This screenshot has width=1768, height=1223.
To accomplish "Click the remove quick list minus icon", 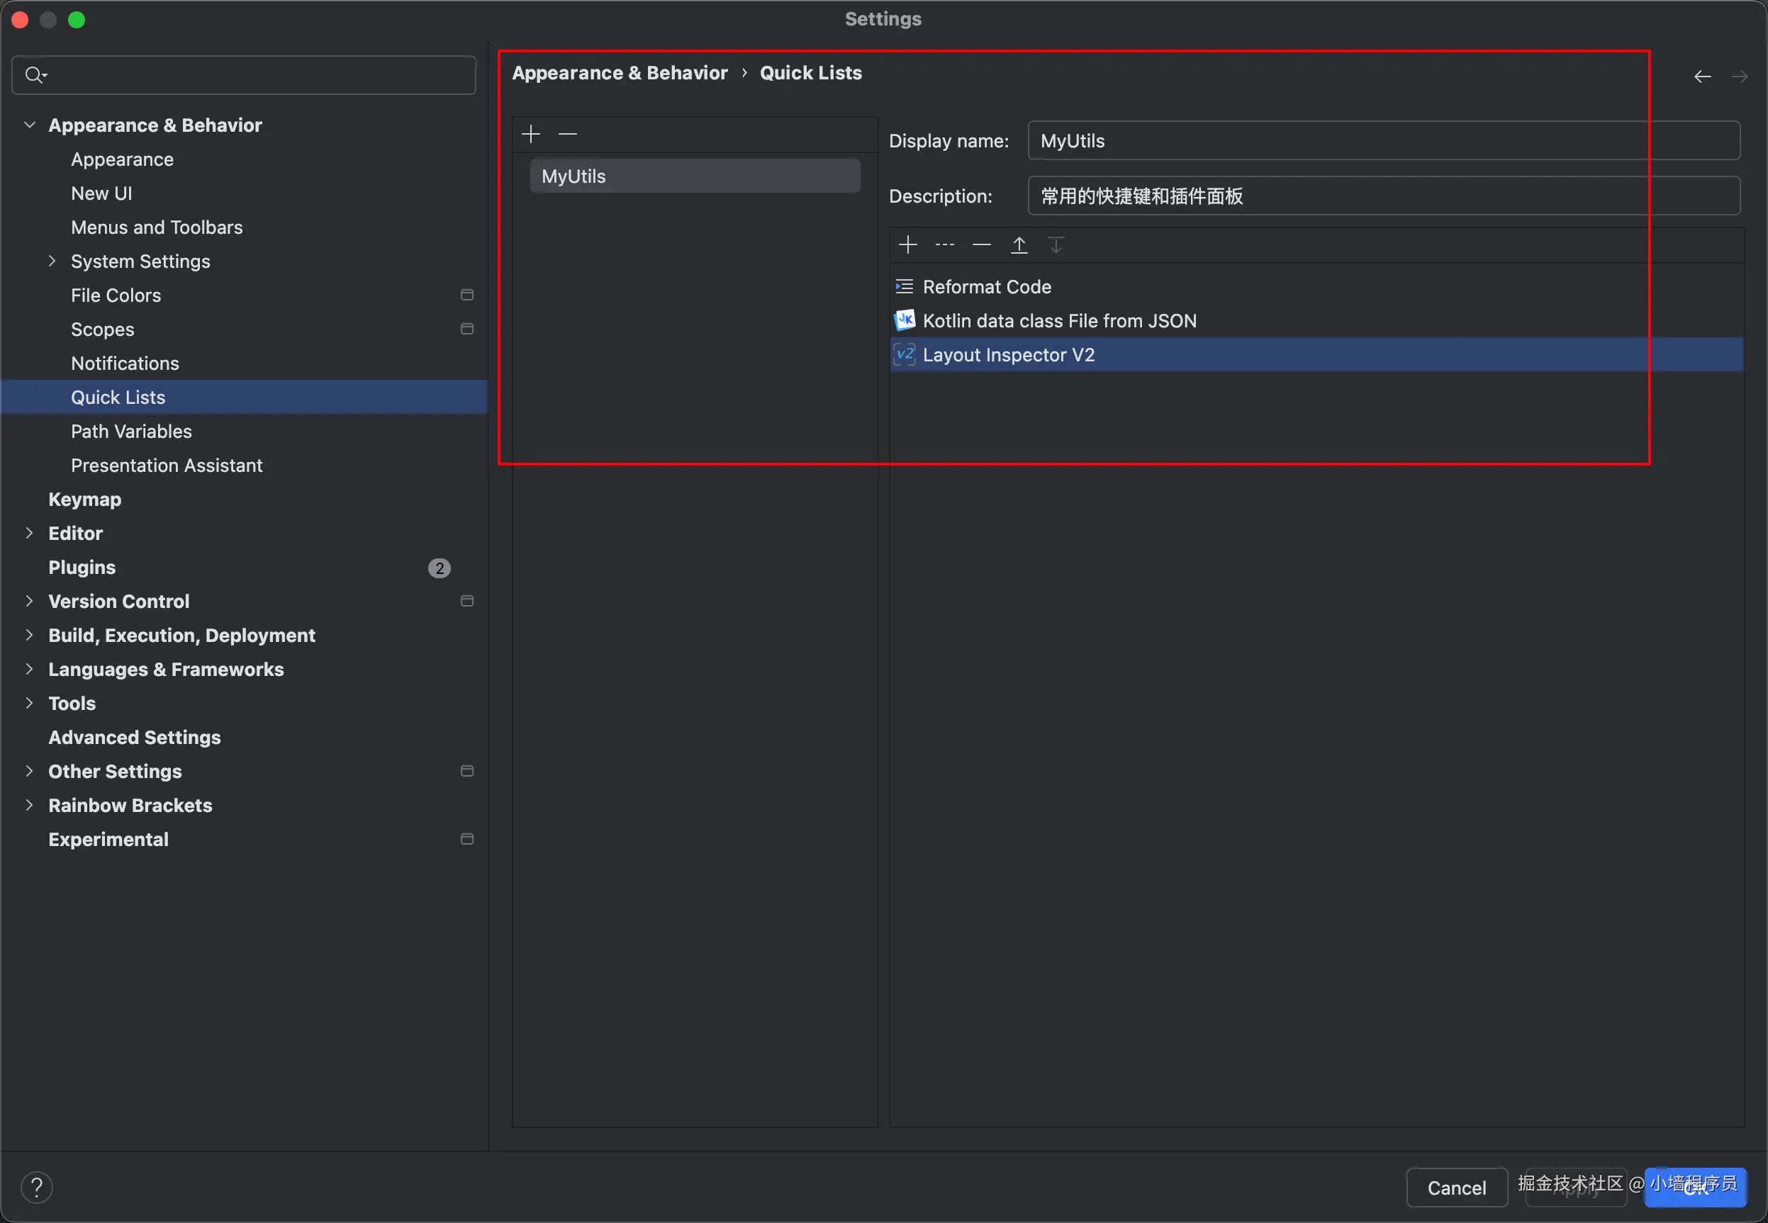I will (567, 134).
